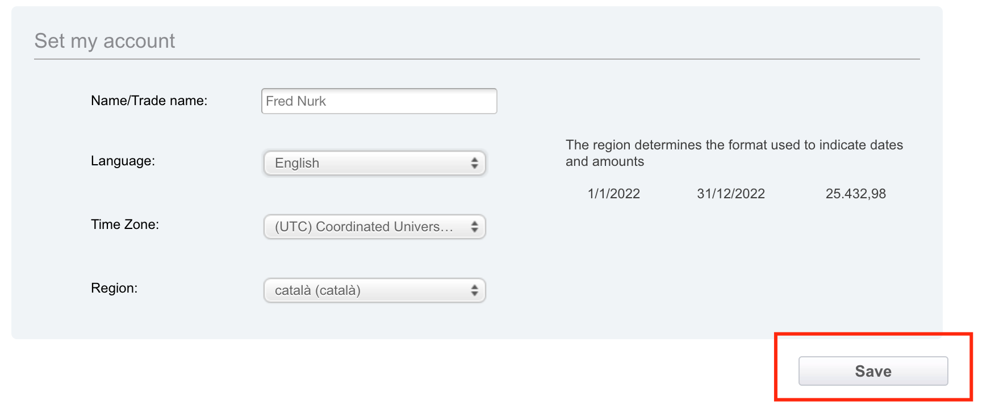Click the "Language:" label

123,161
